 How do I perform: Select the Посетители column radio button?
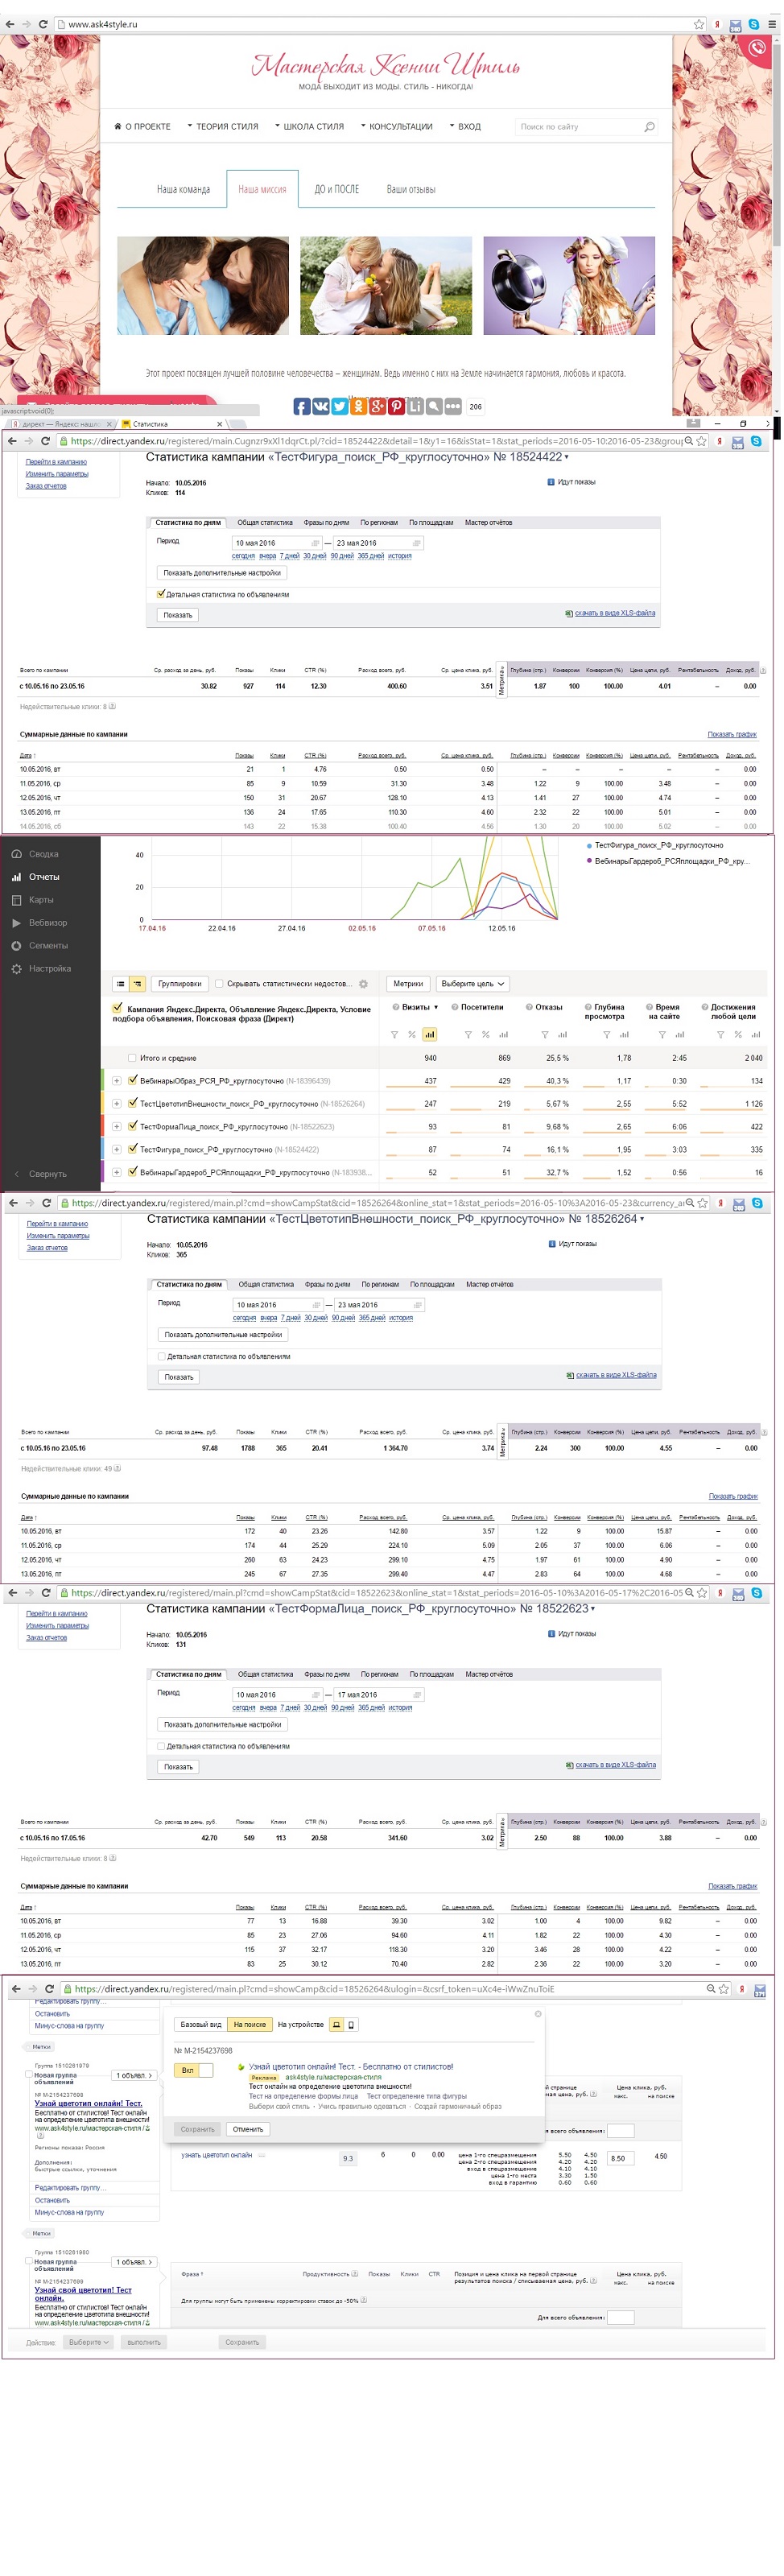coord(455,1009)
